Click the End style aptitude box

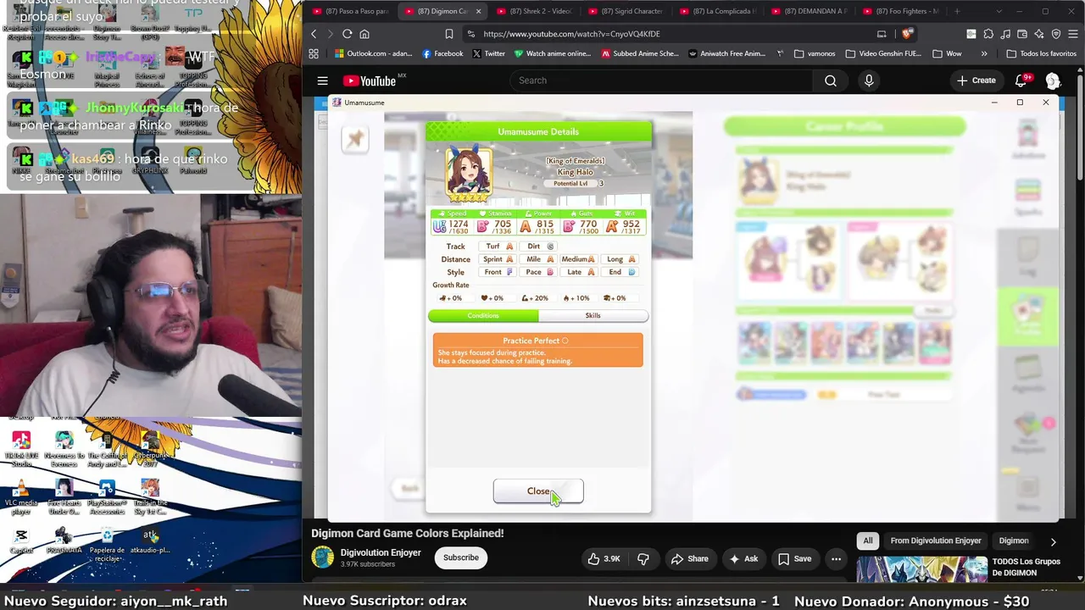coord(620,272)
